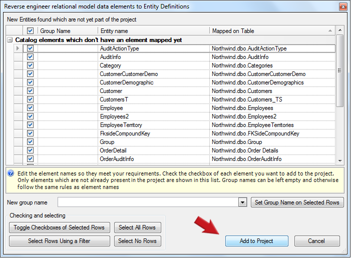This screenshot has height=258, width=351.
Task: Uncheck the CustomerDemographic row checkbox
Action: [30, 82]
